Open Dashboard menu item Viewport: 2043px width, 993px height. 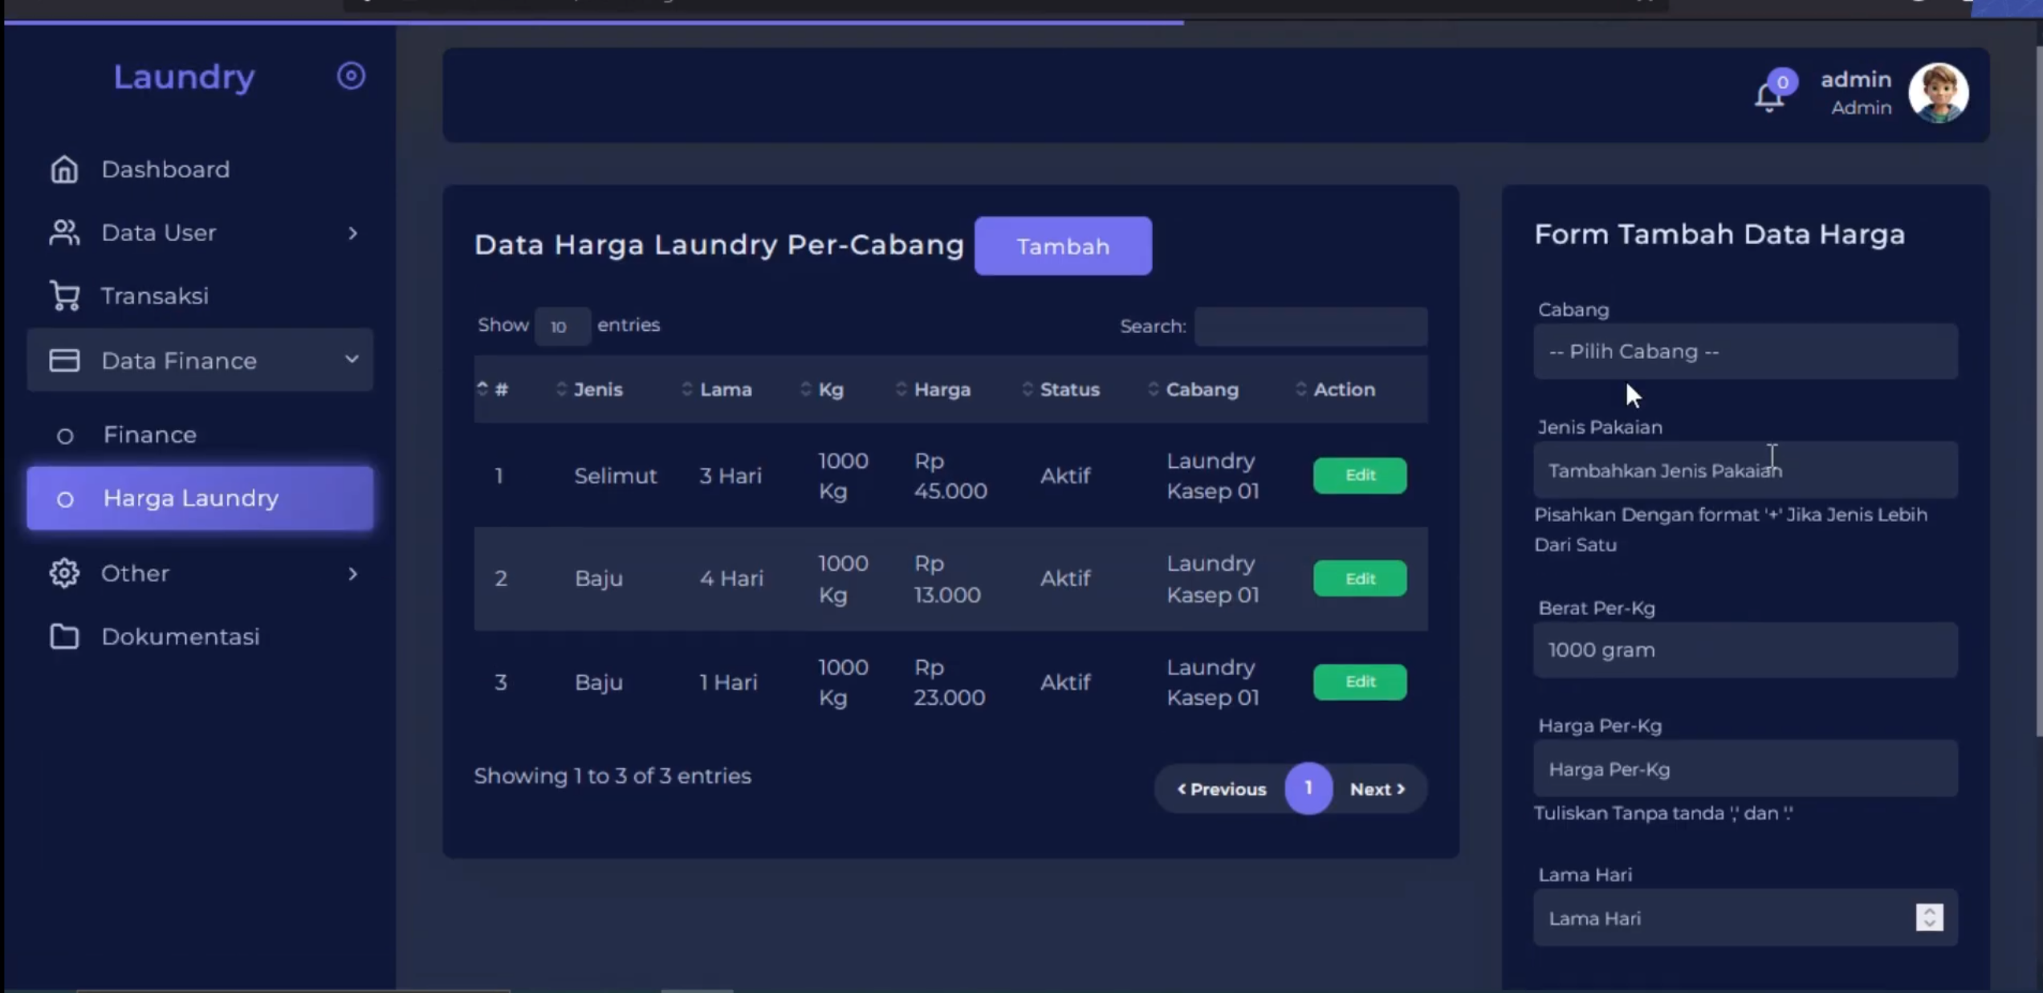201,169
